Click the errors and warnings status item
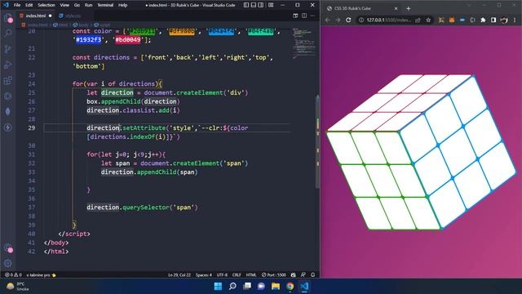The height and width of the screenshot is (294, 522). (13, 275)
